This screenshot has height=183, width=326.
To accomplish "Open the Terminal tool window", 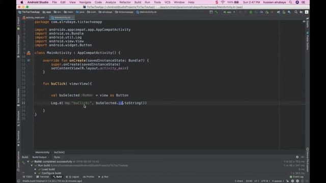I will coord(42,177).
